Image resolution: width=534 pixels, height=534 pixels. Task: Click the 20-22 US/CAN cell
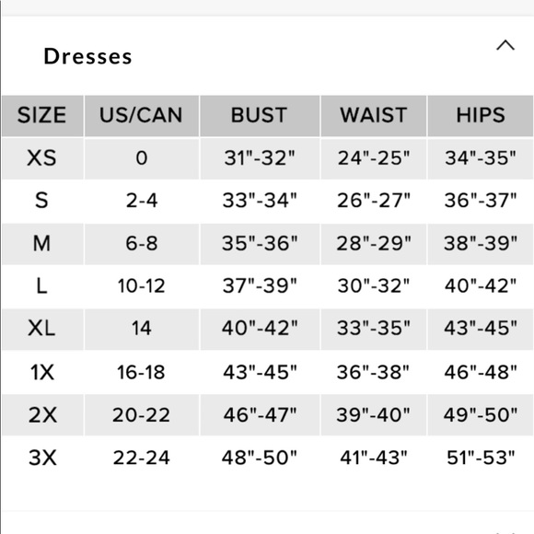pos(142,415)
